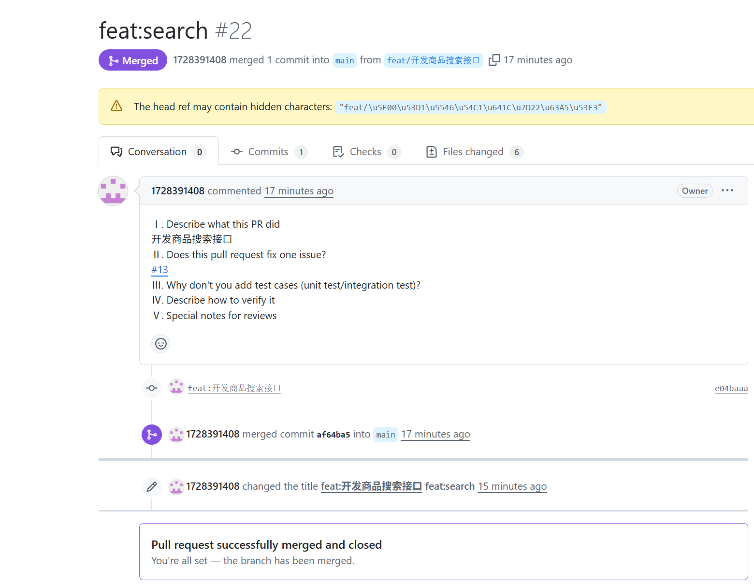Screen dimensions: 754x584
Task: Click the Merged status badge
Action: click(x=133, y=60)
